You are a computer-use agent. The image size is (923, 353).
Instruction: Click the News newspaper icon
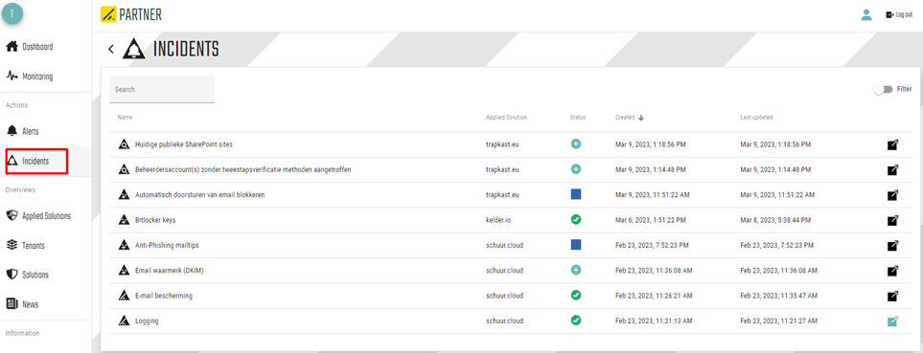[12, 303]
